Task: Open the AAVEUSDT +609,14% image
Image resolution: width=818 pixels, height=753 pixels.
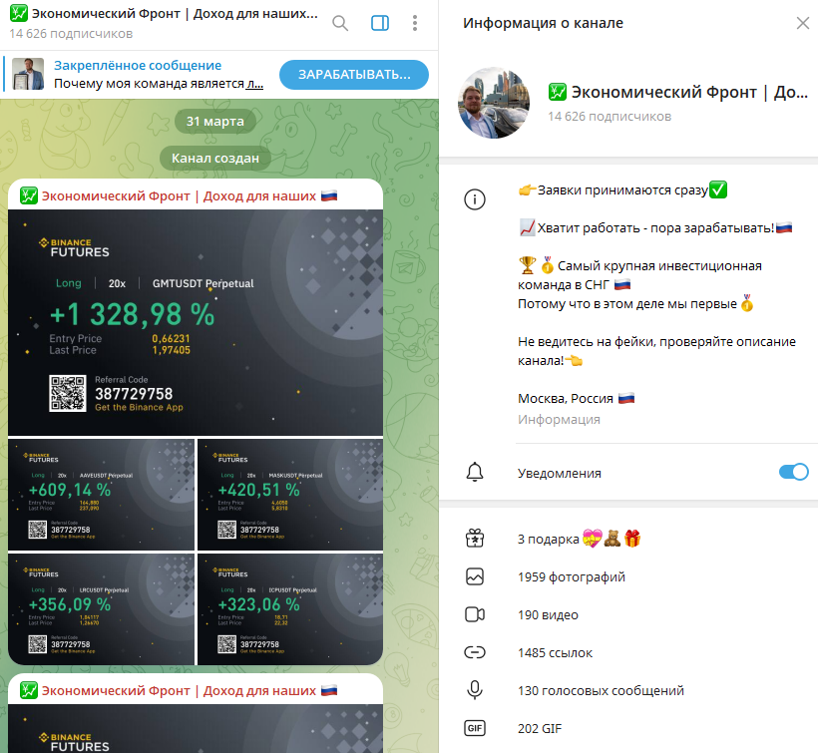Action: coord(101,494)
